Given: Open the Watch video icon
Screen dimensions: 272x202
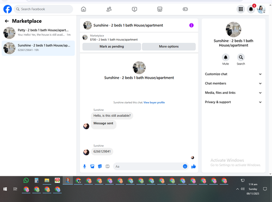Looking at the screenshot, I should [x=134, y=9].
